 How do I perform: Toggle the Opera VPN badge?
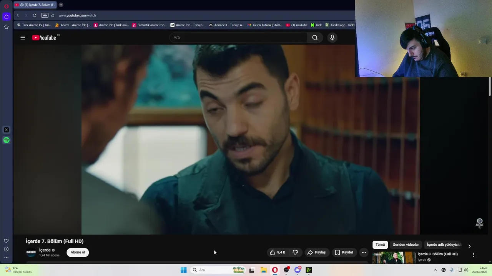[x=45, y=15]
